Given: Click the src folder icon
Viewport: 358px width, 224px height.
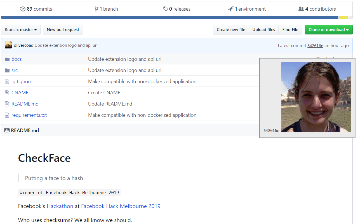Looking at the screenshot, I should tap(7, 70).
